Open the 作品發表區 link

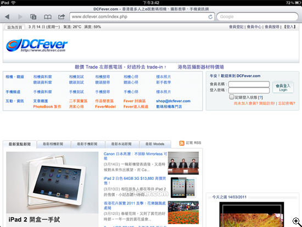(104, 101)
